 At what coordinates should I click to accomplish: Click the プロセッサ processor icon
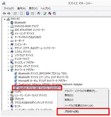click(12, 99)
